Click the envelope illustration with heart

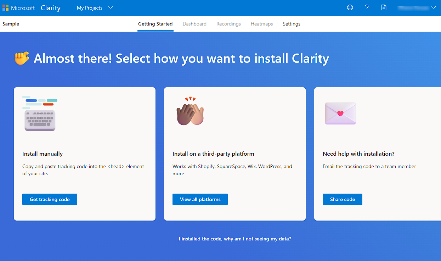click(x=340, y=113)
